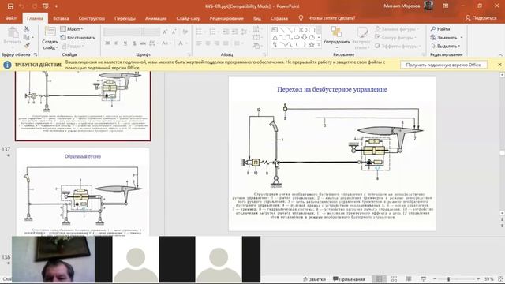Close the yellow license warning bar
The image size is (505, 284).
[x=499, y=65]
